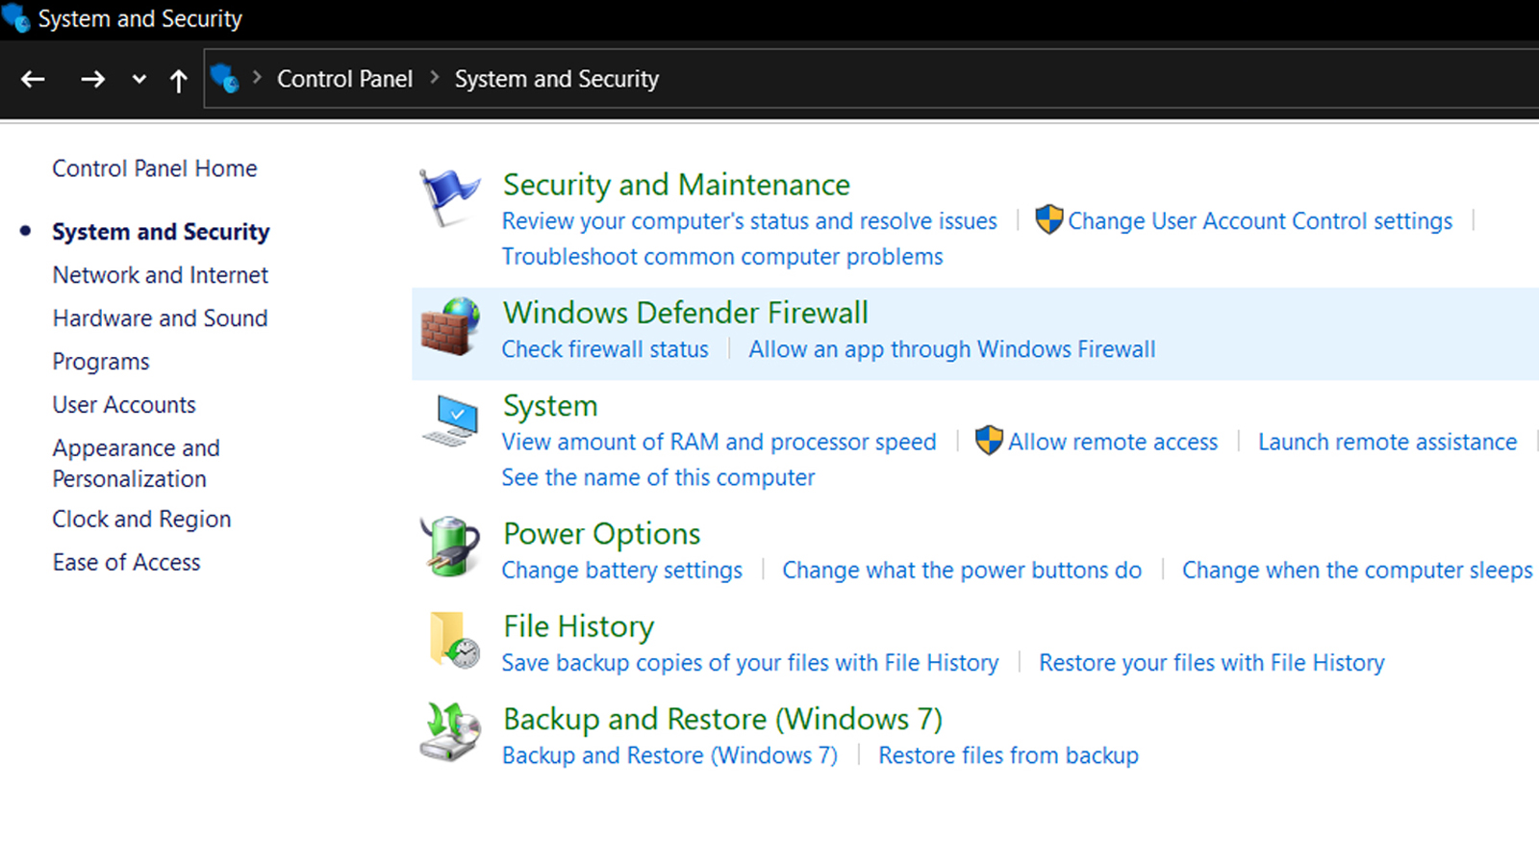The image size is (1539, 866).
Task: Click the Backup and Restore drive icon
Action: (449, 732)
